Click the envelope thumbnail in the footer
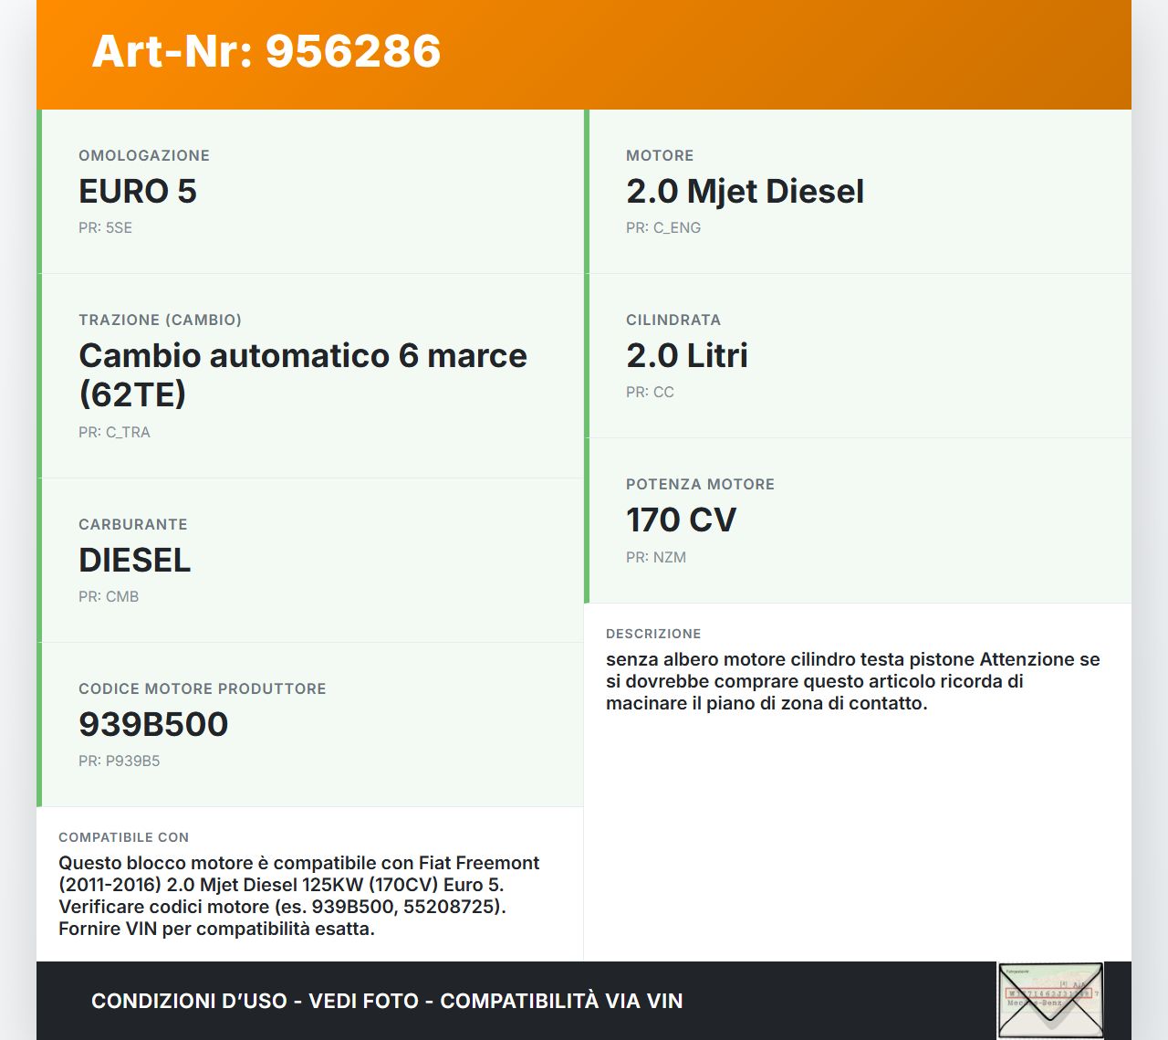Viewport: 1168px width, 1040px height. (1050, 1000)
